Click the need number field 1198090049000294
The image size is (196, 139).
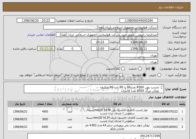pos(139,21)
